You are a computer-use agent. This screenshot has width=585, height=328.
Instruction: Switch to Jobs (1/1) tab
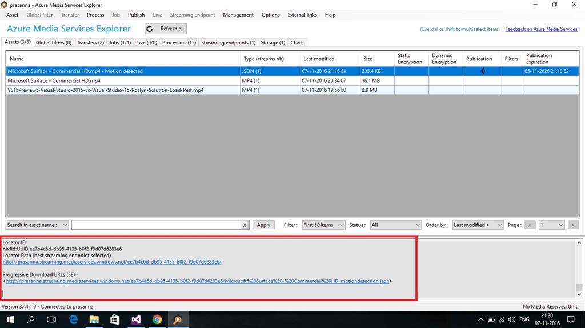(x=120, y=42)
